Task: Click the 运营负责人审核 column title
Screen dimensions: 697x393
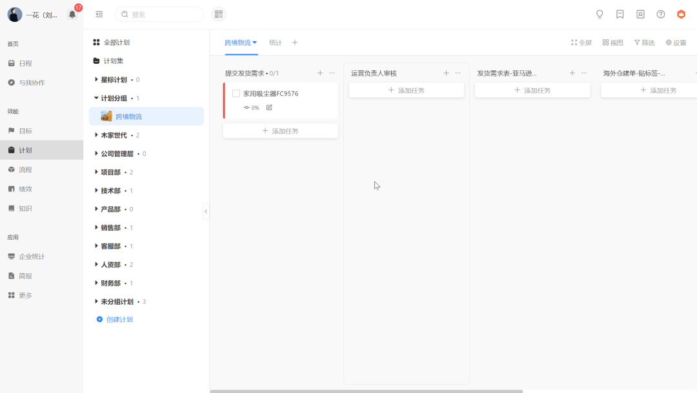Action: [374, 73]
